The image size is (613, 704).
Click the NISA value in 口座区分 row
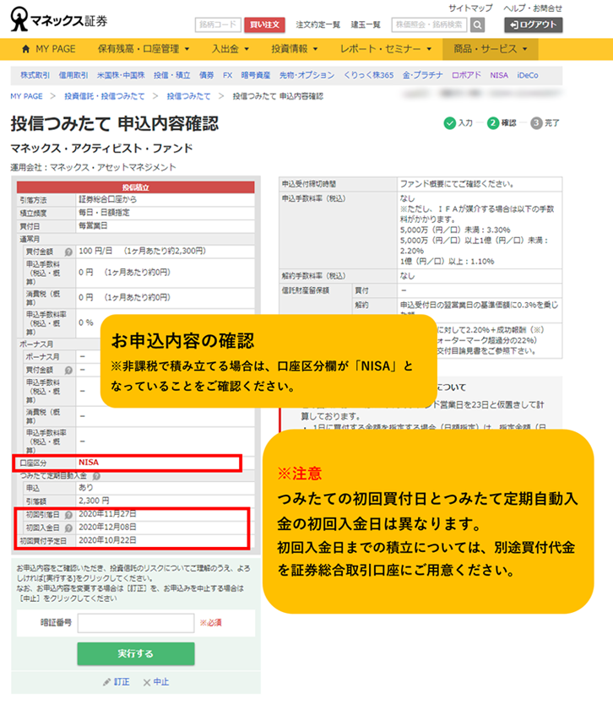[x=89, y=463]
